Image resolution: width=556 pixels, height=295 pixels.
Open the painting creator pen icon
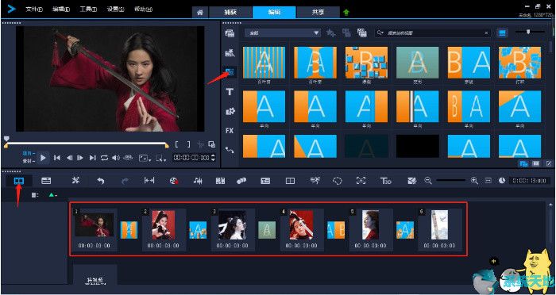point(412,181)
